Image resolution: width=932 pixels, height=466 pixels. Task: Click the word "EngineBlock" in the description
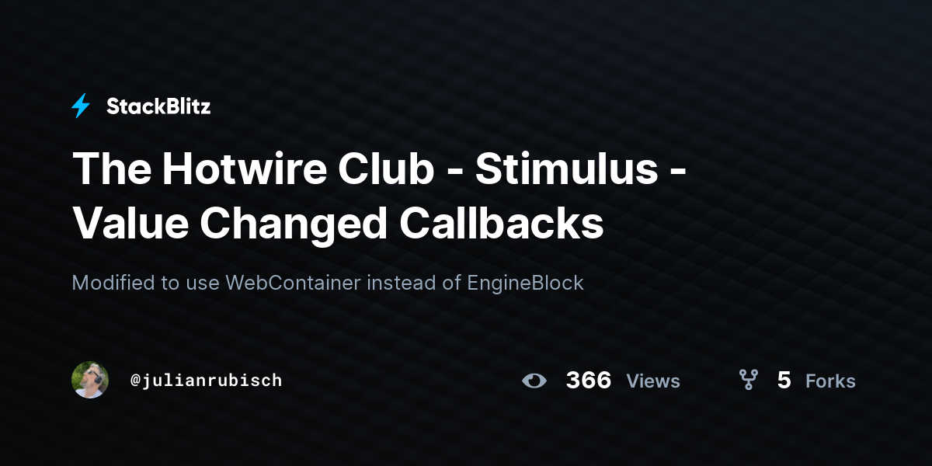pyautogui.click(x=525, y=283)
